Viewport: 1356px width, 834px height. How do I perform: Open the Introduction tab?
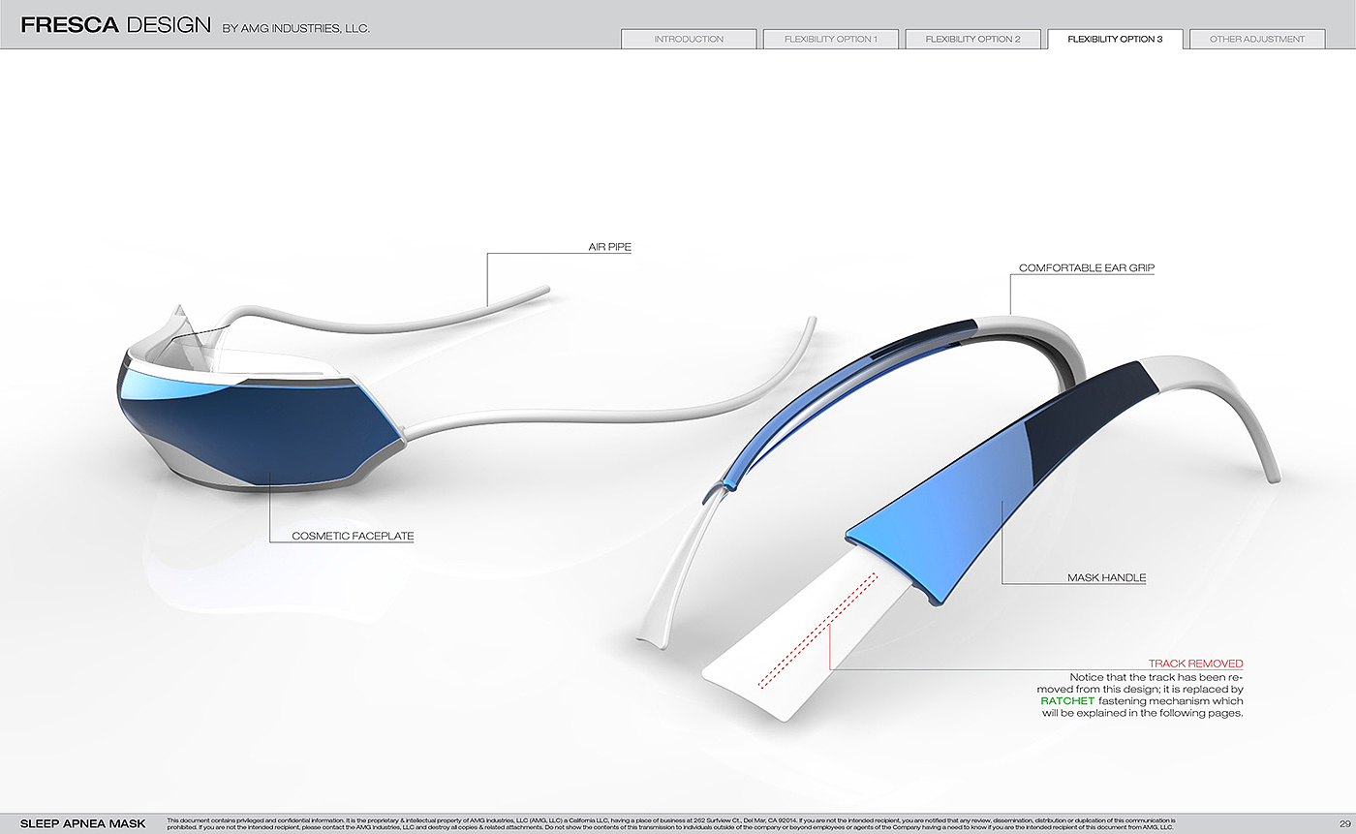click(689, 40)
